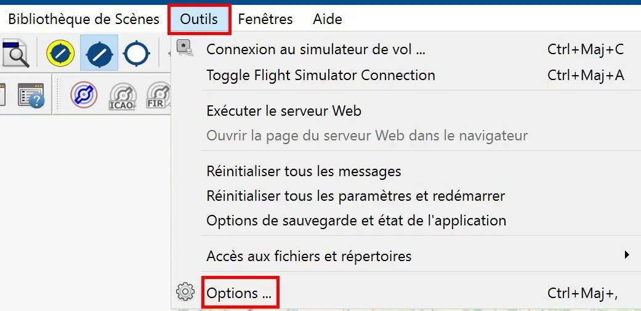This screenshot has height=311, width=641.
Task: Toggle the empty white-circle airport icon
Action: pos(137,54)
